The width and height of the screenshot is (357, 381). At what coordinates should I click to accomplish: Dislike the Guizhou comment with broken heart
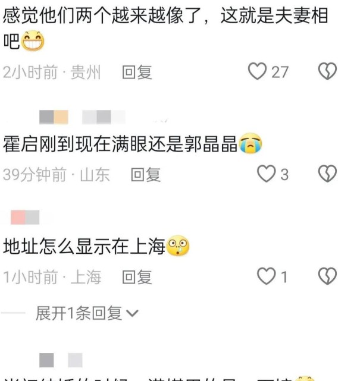click(x=327, y=71)
